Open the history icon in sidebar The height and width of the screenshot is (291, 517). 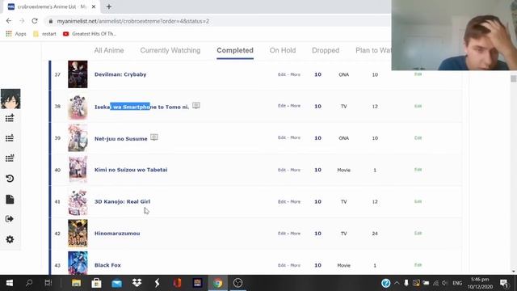coord(10,179)
